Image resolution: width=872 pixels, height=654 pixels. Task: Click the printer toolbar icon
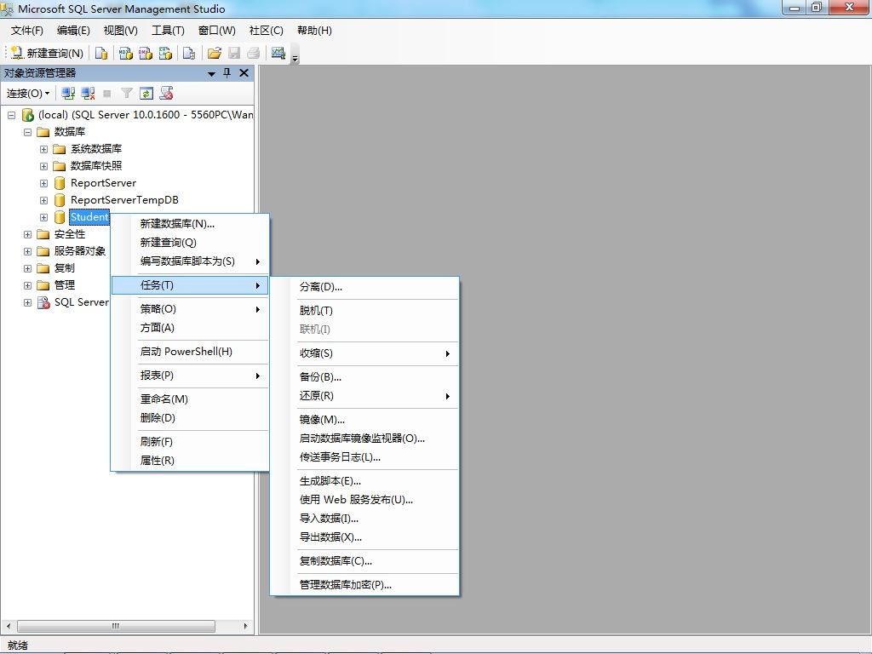(254, 53)
